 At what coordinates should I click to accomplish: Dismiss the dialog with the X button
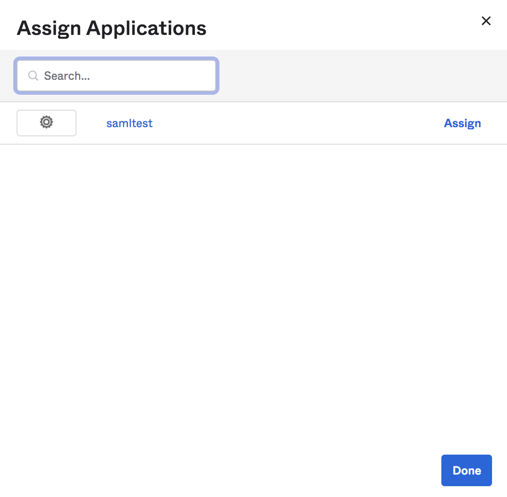click(x=486, y=21)
